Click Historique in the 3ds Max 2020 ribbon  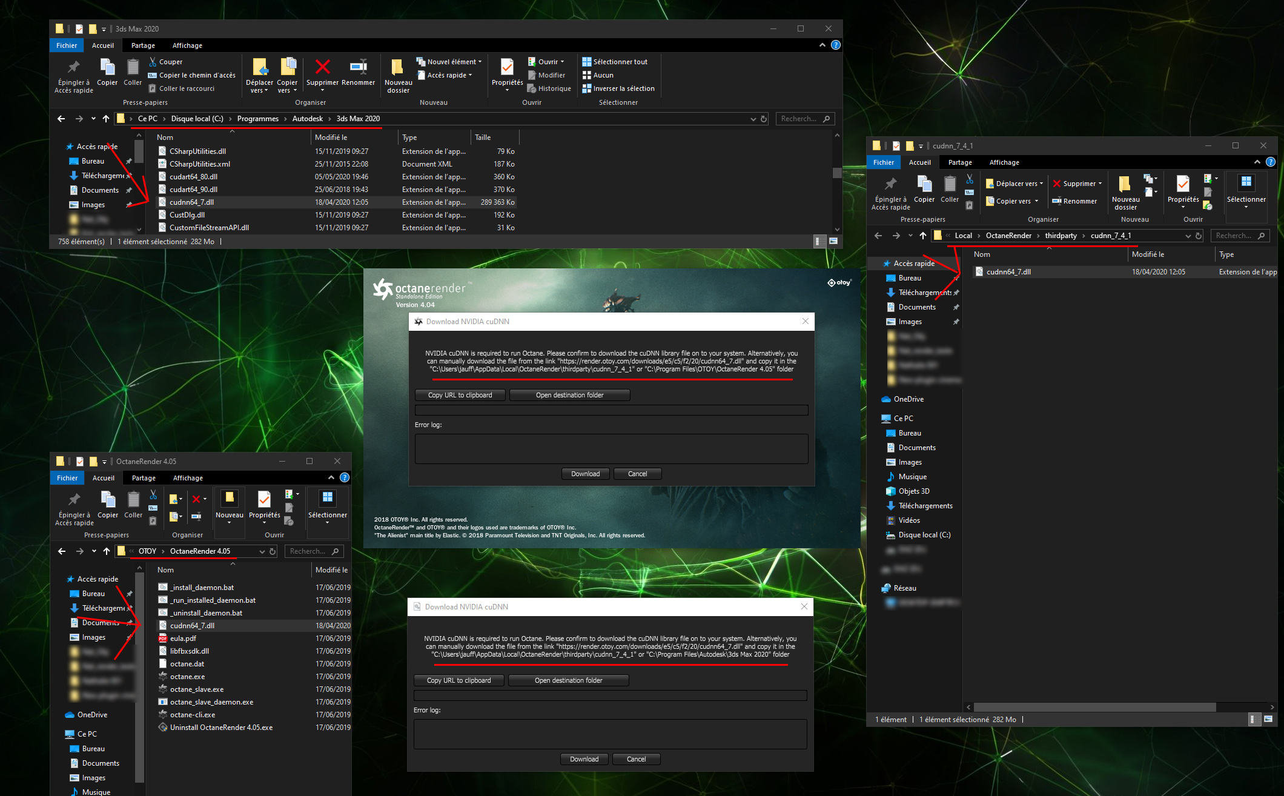(549, 88)
